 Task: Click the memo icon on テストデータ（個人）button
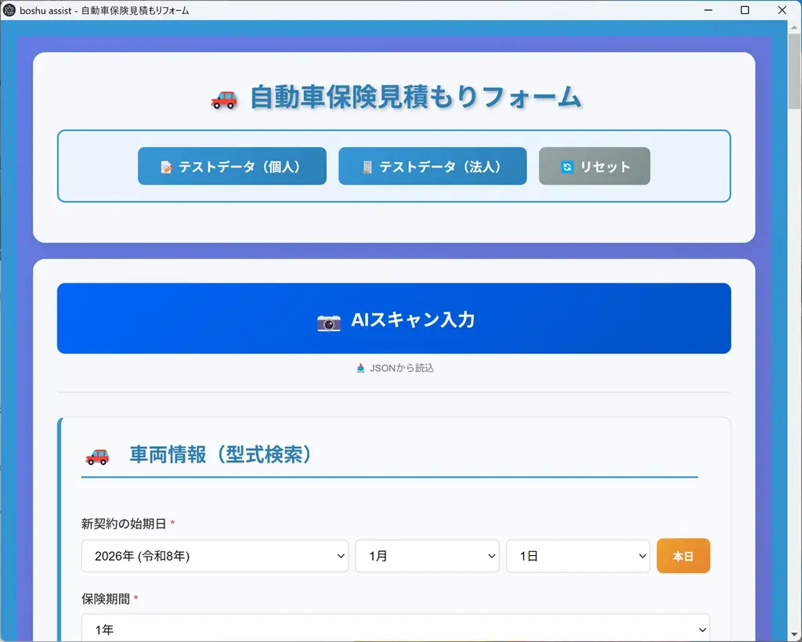tap(166, 165)
